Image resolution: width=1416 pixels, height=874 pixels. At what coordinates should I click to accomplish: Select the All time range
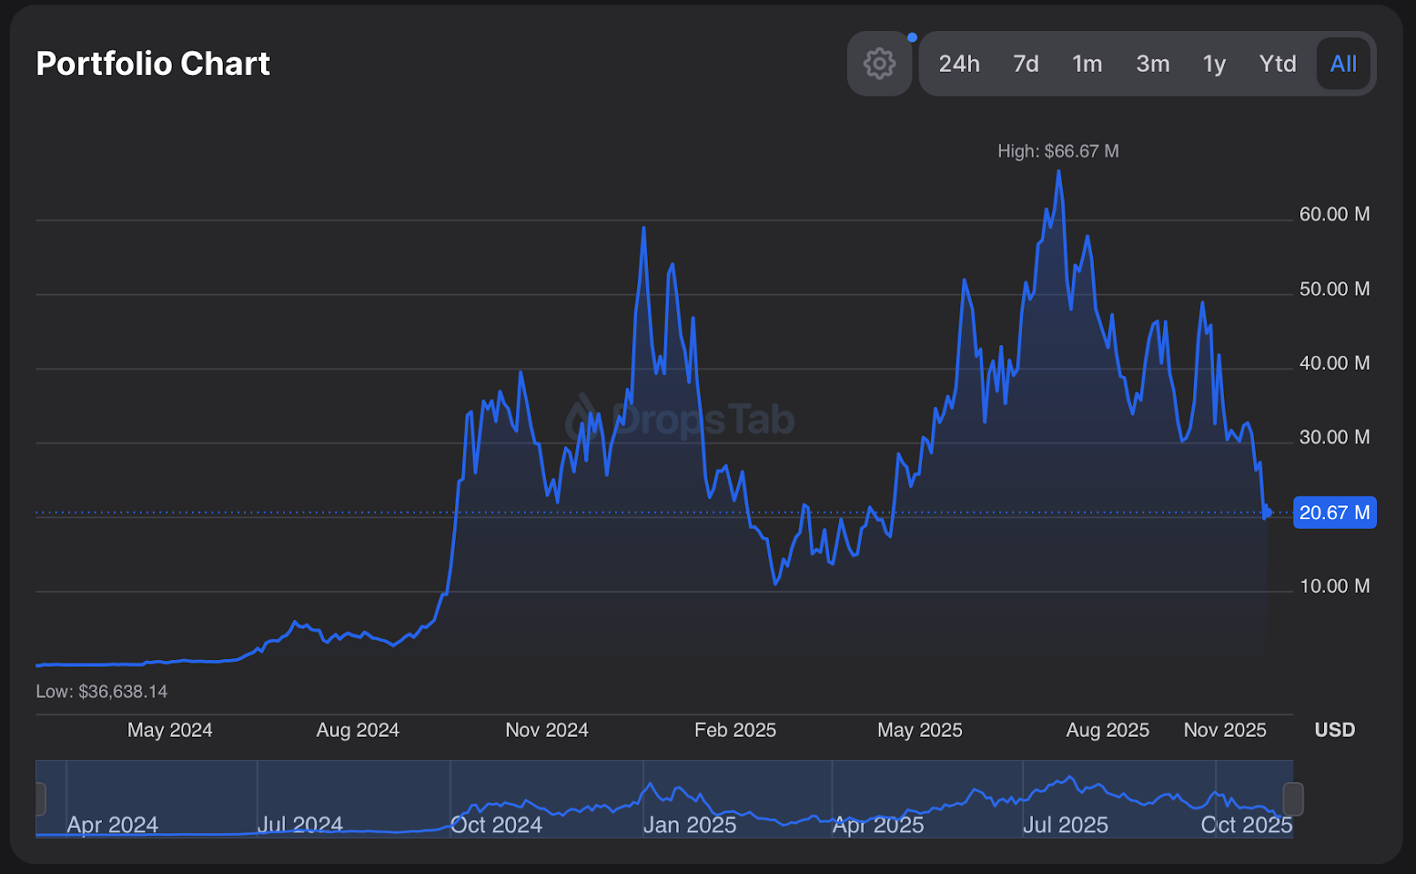click(1343, 64)
